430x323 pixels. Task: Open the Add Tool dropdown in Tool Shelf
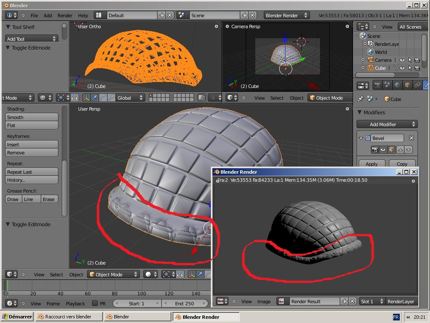(x=31, y=39)
